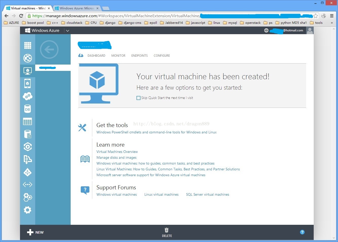Click the Get the tools wrench icon
338x242 pixels.
82,128
